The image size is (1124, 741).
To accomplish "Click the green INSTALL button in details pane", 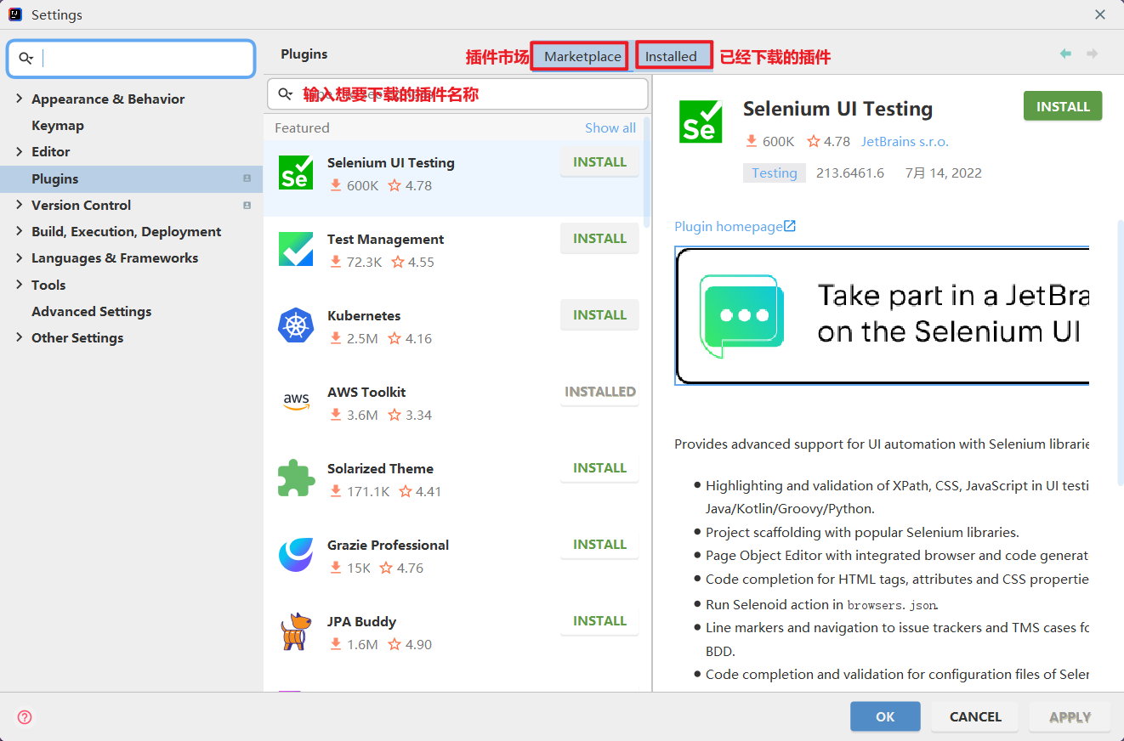I will [x=1063, y=106].
